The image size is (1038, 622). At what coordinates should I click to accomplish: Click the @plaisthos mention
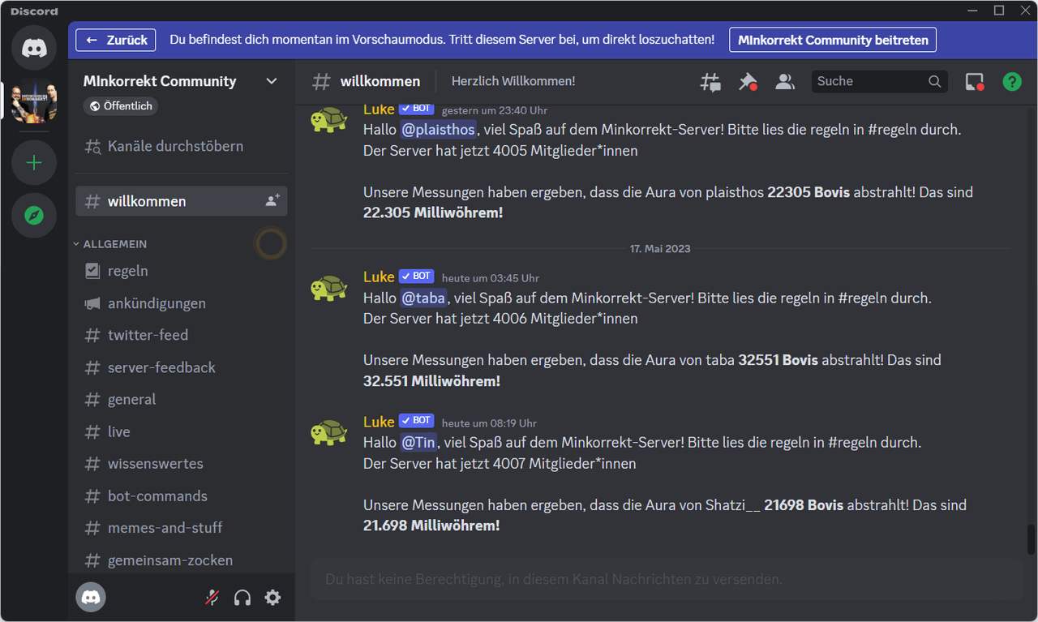click(x=439, y=130)
